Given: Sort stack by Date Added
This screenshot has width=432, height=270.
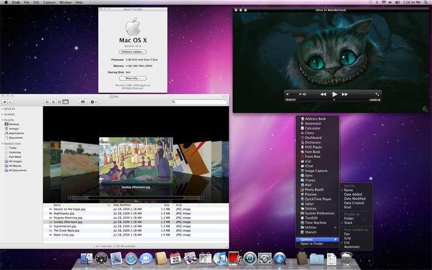Looking at the screenshot, I should 353,194.
